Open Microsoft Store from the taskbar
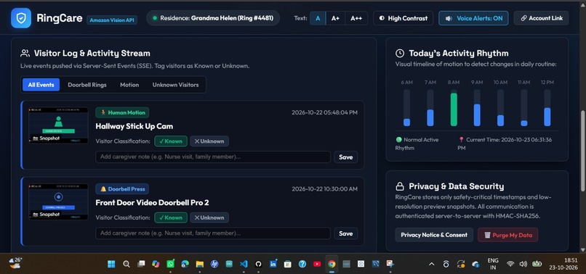Viewport: 586px width, 274px height. [287, 264]
